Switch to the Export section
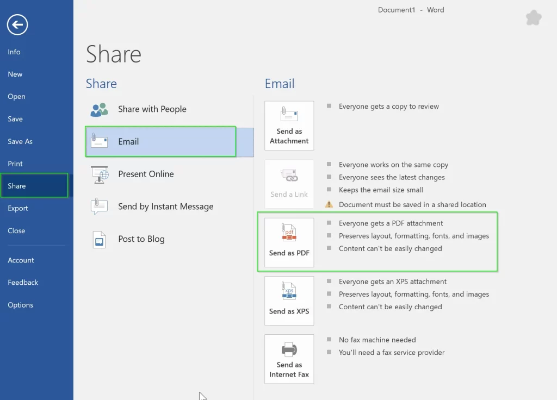Viewport: 557px width, 400px height. pos(18,208)
